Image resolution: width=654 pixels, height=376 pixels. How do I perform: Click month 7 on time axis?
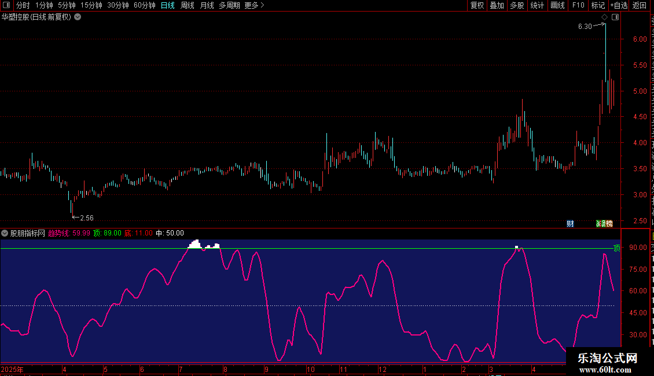click(181, 369)
